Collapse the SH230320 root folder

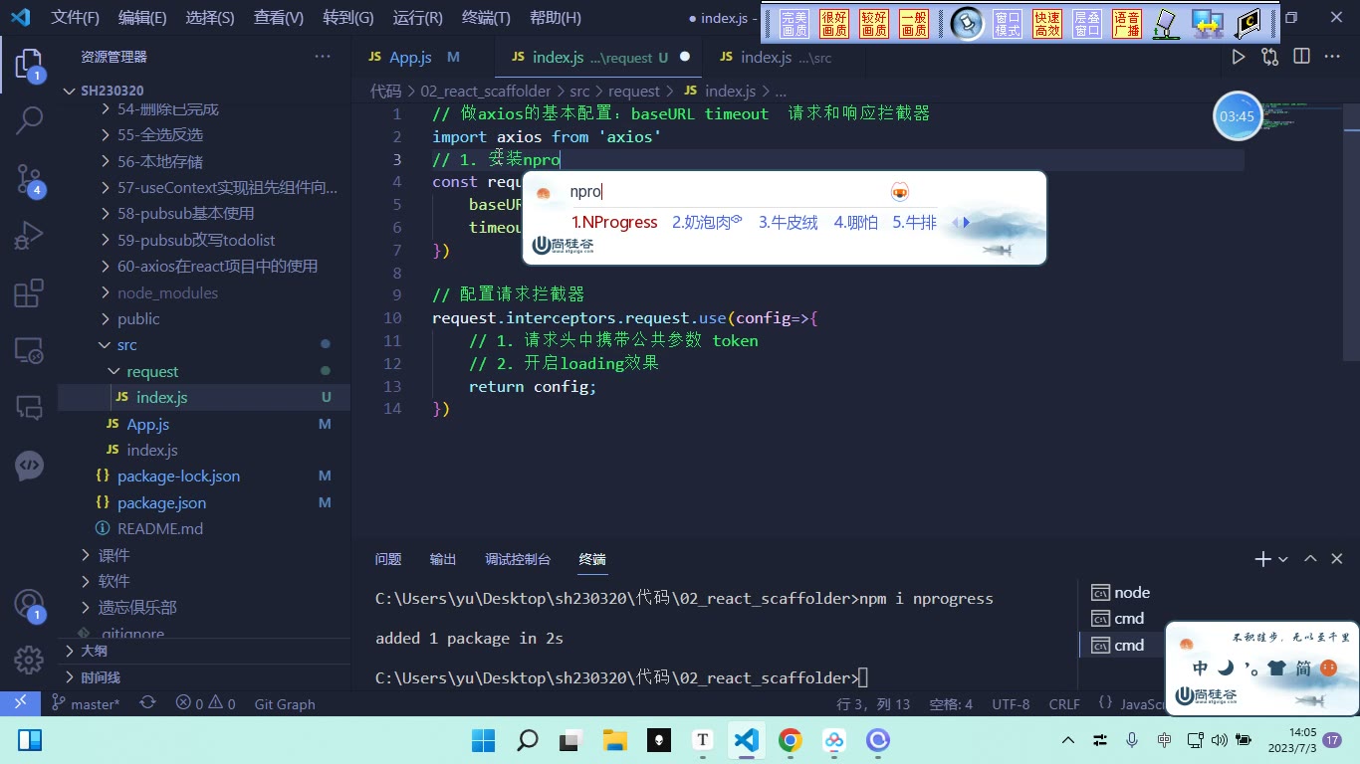[204, 91]
